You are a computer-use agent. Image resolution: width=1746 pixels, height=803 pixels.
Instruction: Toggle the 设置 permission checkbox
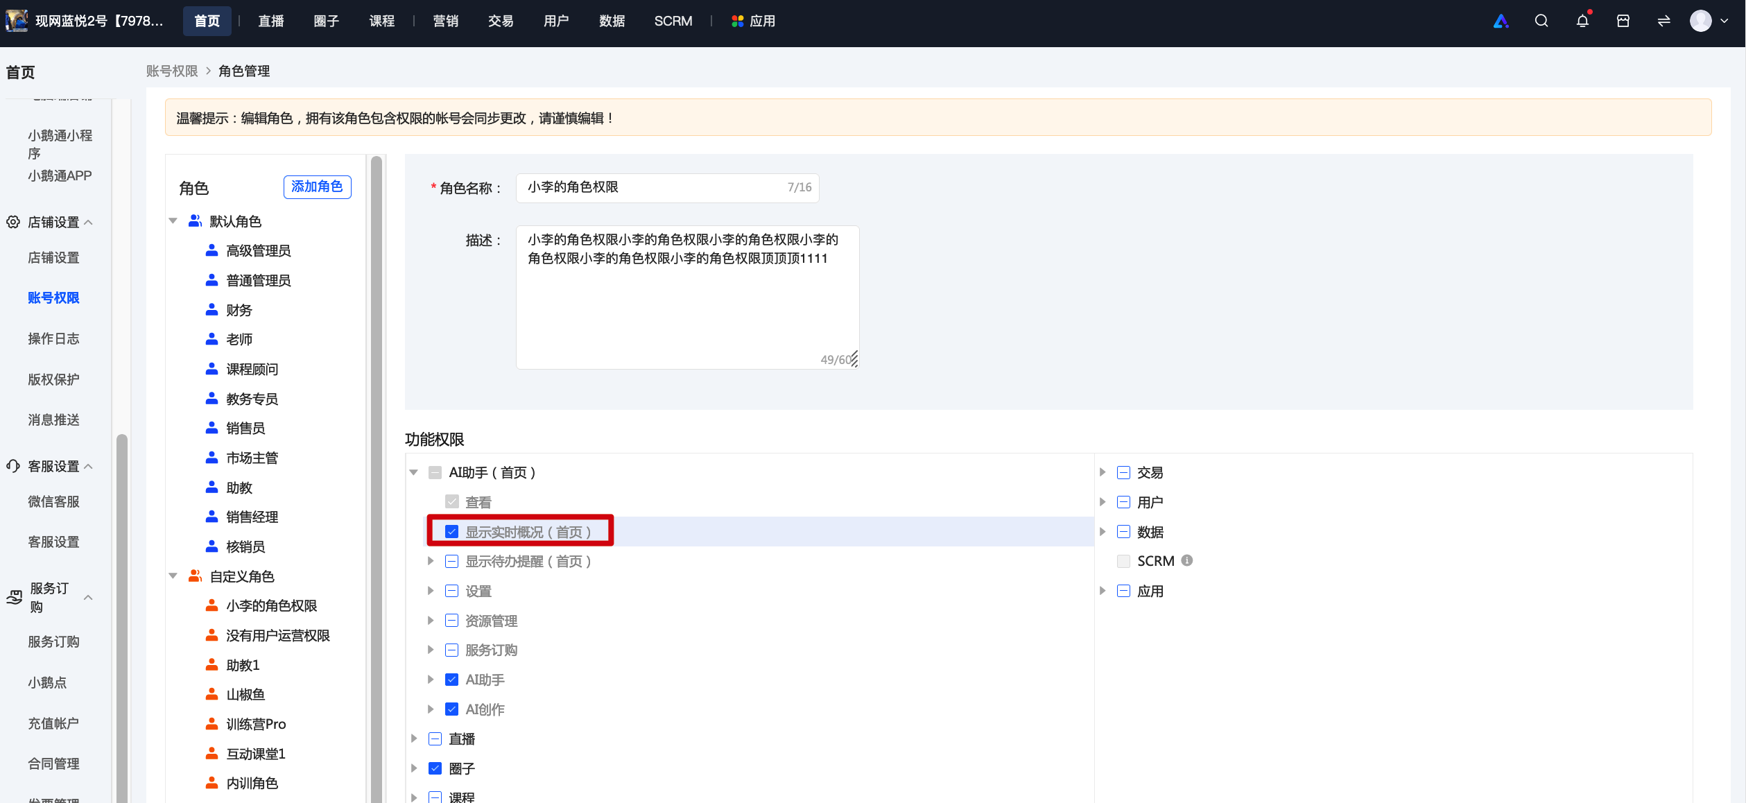tap(452, 591)
